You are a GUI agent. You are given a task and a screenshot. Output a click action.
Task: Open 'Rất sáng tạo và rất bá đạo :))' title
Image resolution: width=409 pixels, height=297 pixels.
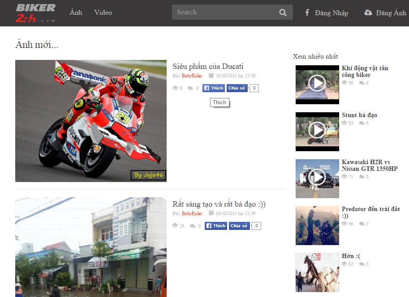coord(219,204)
